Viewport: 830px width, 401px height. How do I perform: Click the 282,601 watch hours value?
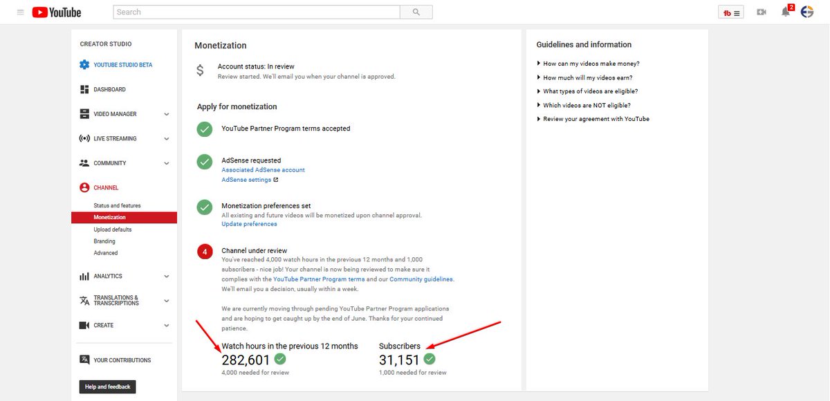(x=246, y=360)
